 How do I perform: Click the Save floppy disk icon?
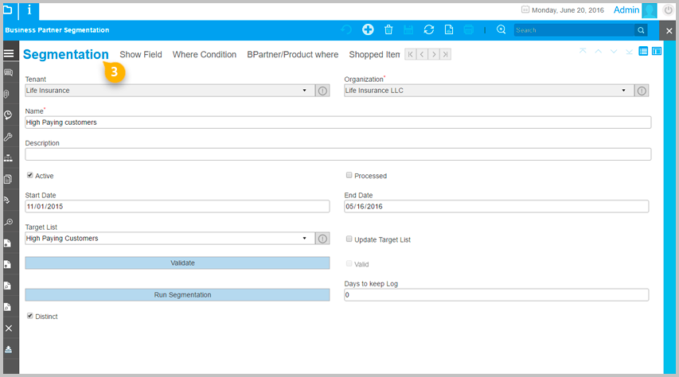click(408, 29)
